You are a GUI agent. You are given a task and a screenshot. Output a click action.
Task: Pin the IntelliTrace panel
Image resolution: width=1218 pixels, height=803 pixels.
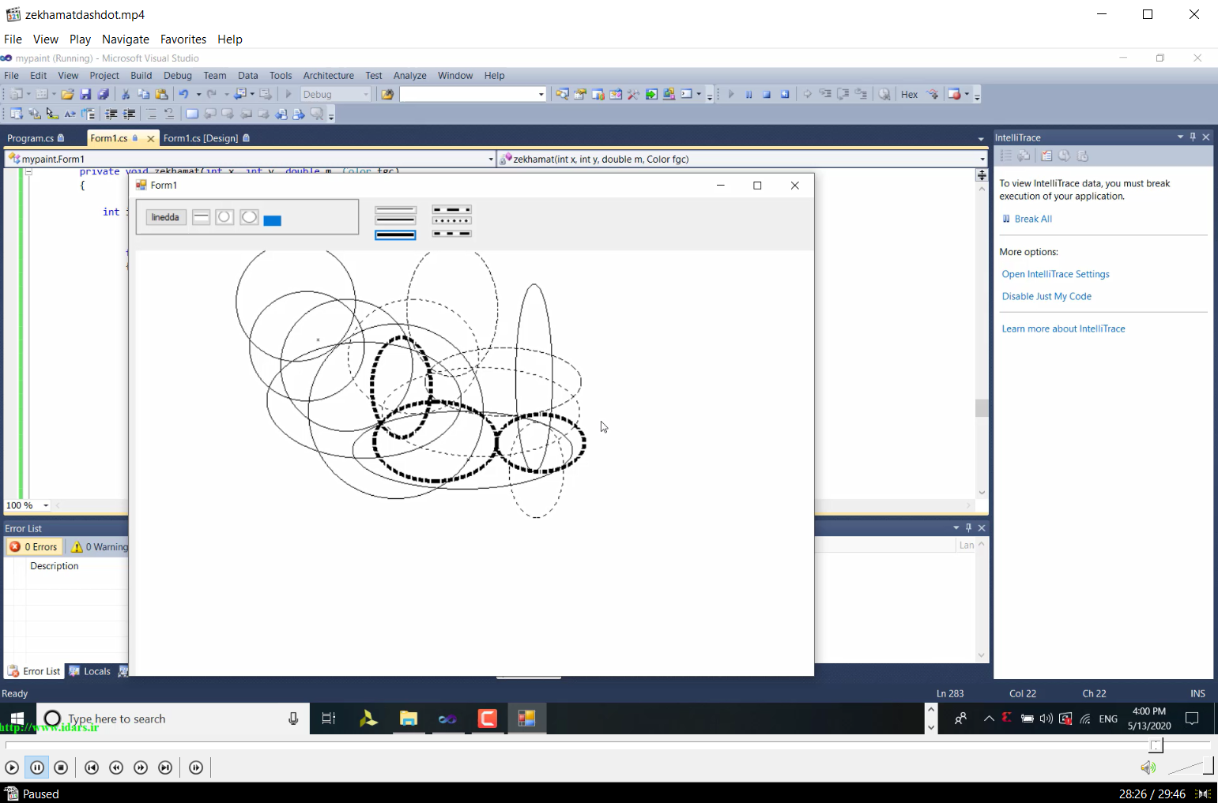tap(1193, 137)
